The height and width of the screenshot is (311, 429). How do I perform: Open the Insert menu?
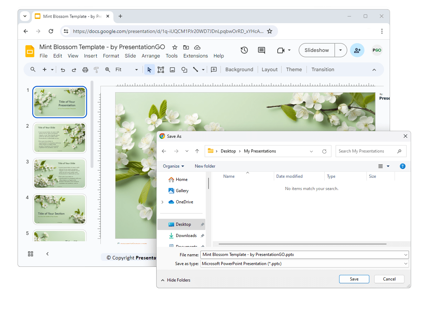point(91,56)
